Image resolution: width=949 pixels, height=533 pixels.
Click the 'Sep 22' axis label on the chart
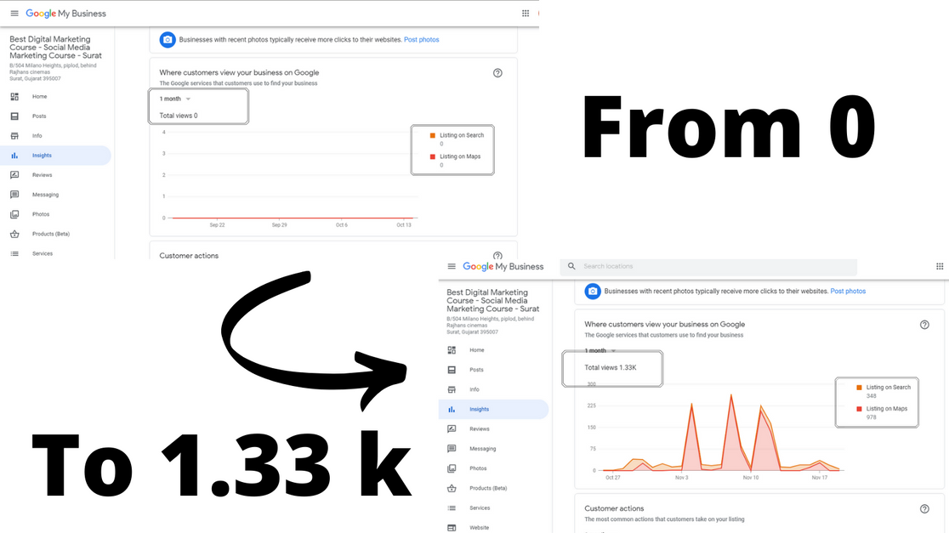pos(218,225)
